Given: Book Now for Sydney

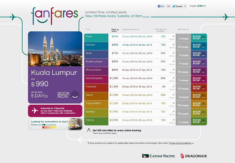Looking at the screenshot, I should 199,113.
